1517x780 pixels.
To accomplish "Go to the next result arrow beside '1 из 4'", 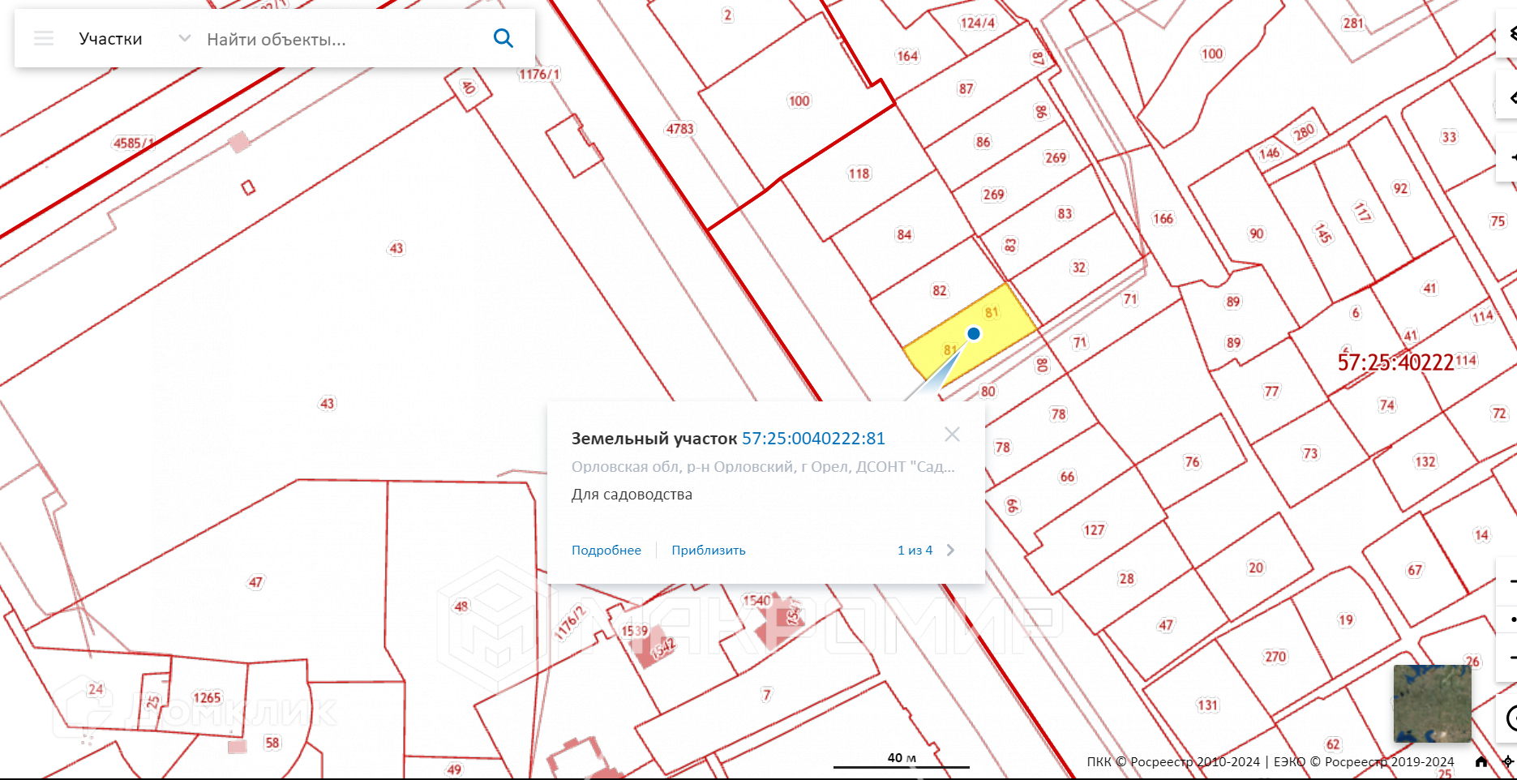I will pos(950,550).
